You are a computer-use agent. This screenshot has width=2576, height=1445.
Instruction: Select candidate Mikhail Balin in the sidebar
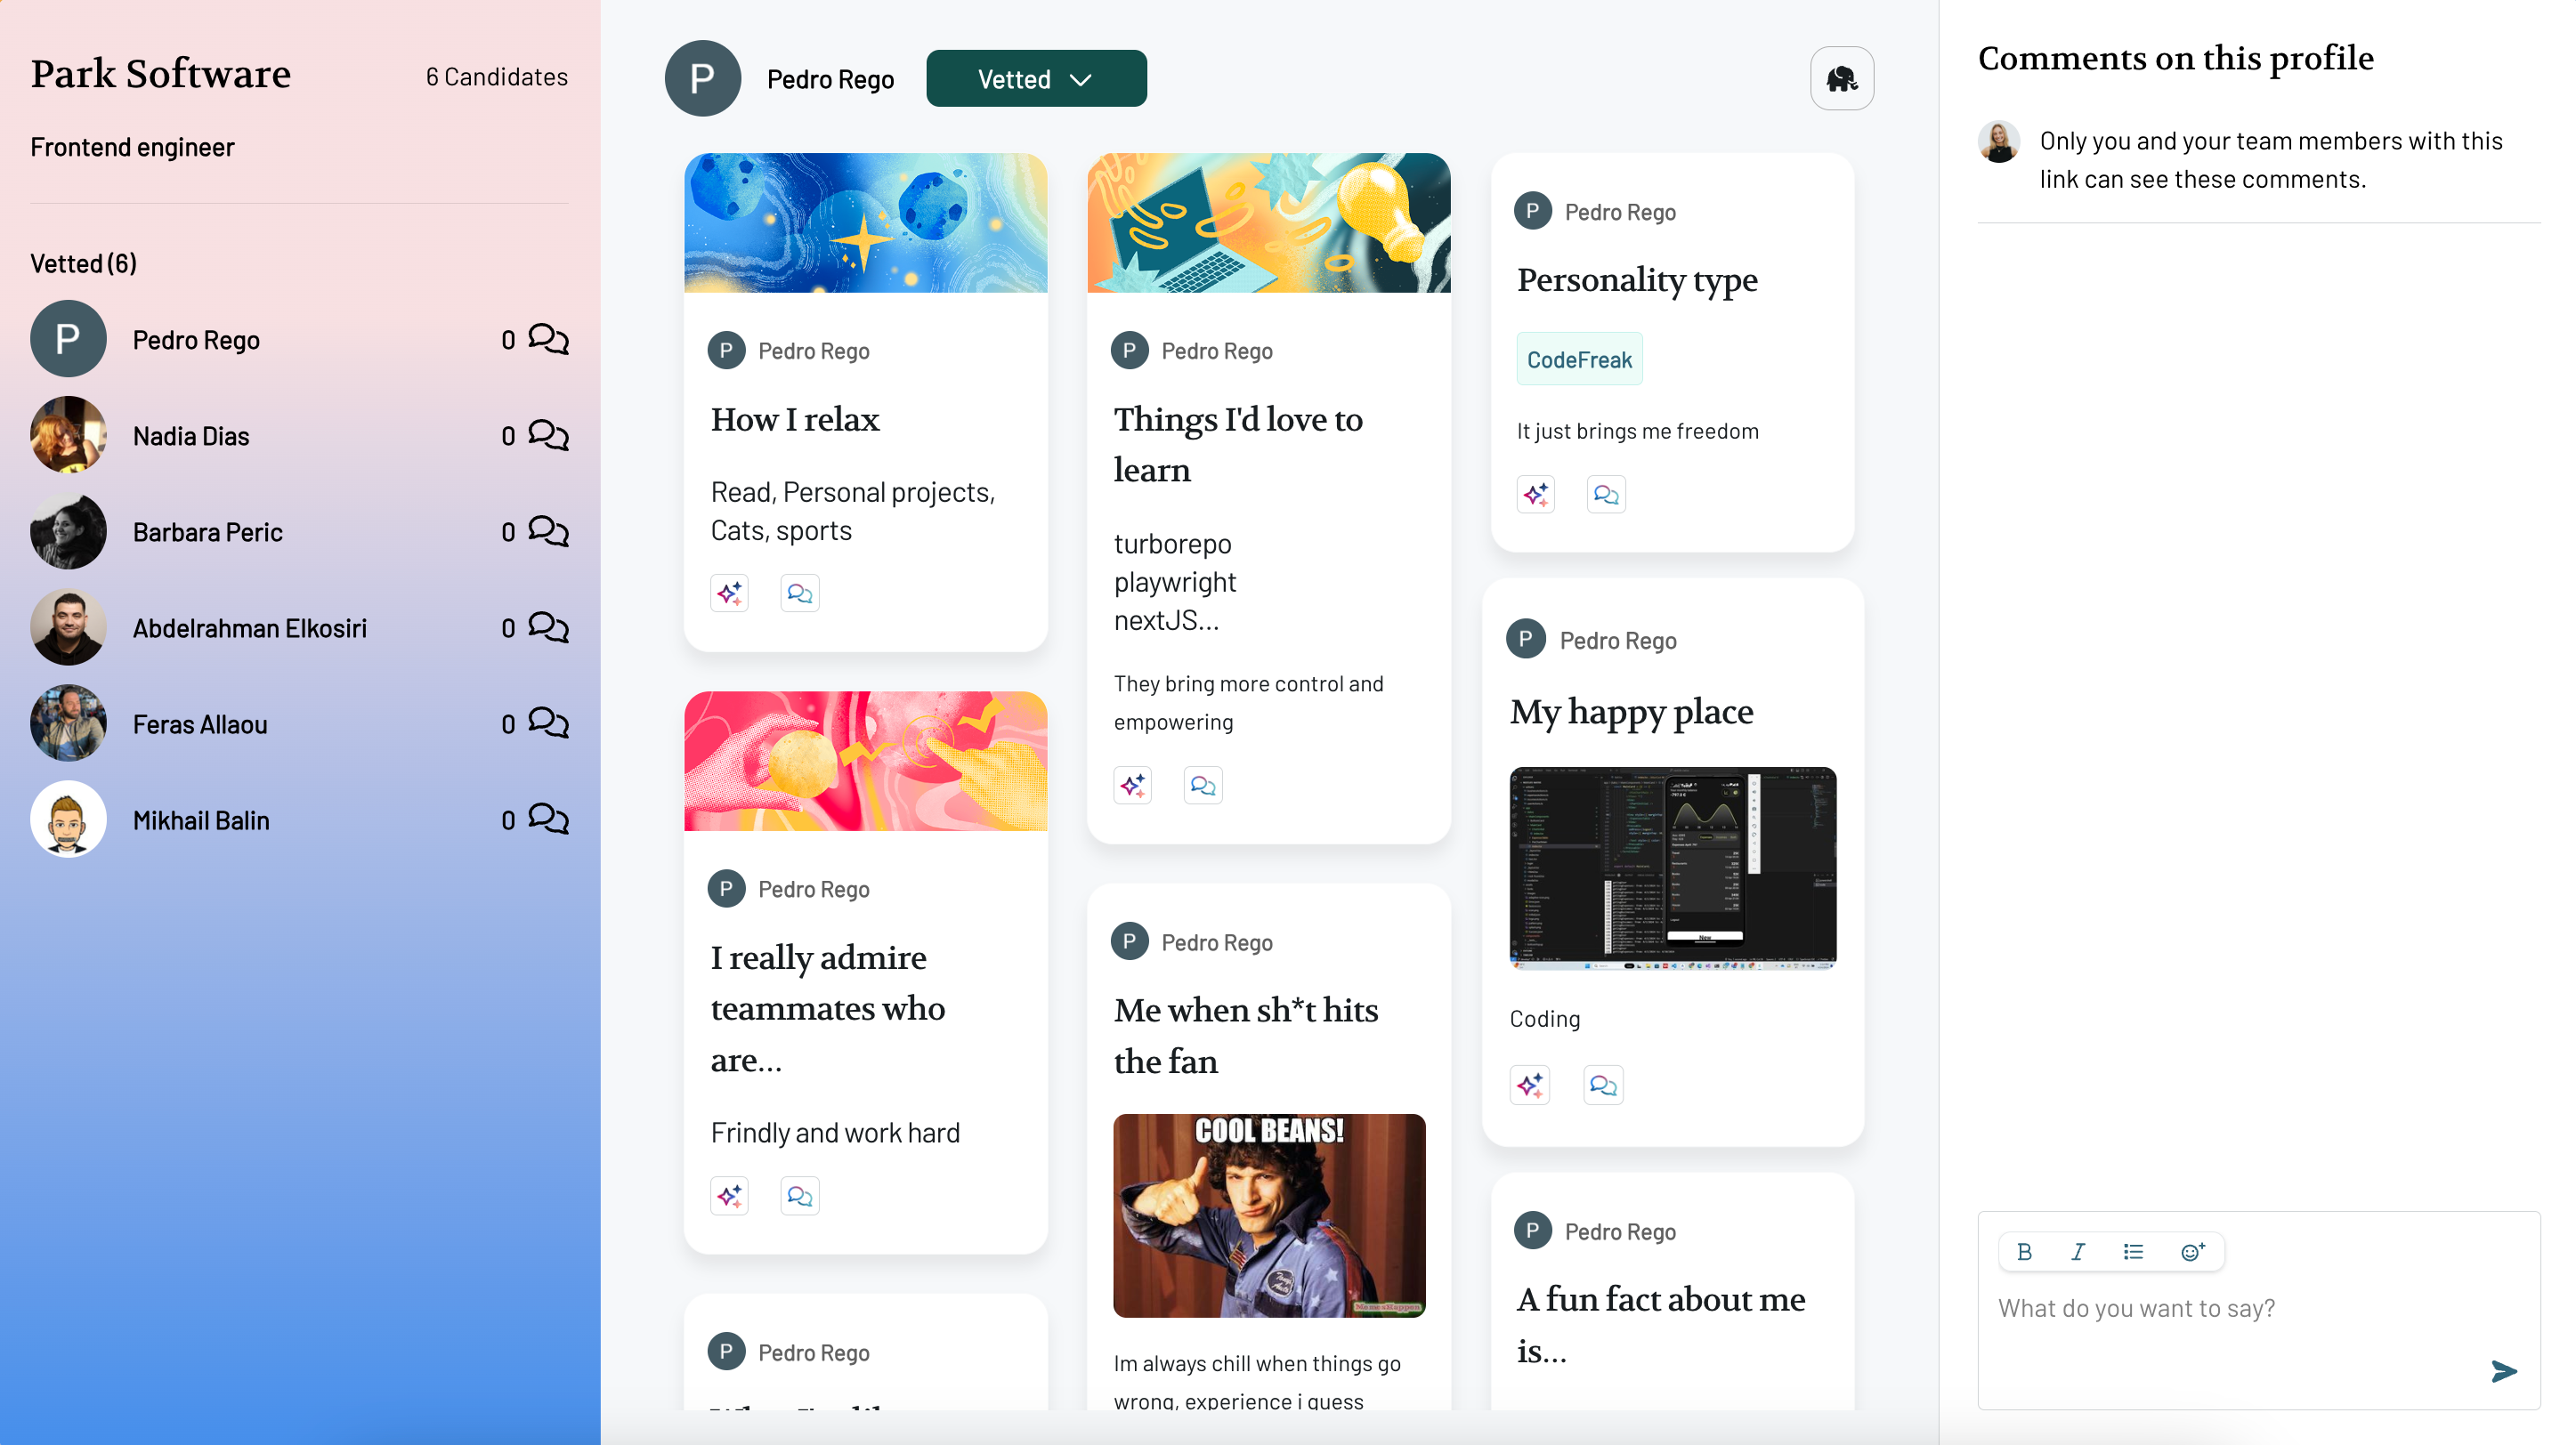point(201,820)
